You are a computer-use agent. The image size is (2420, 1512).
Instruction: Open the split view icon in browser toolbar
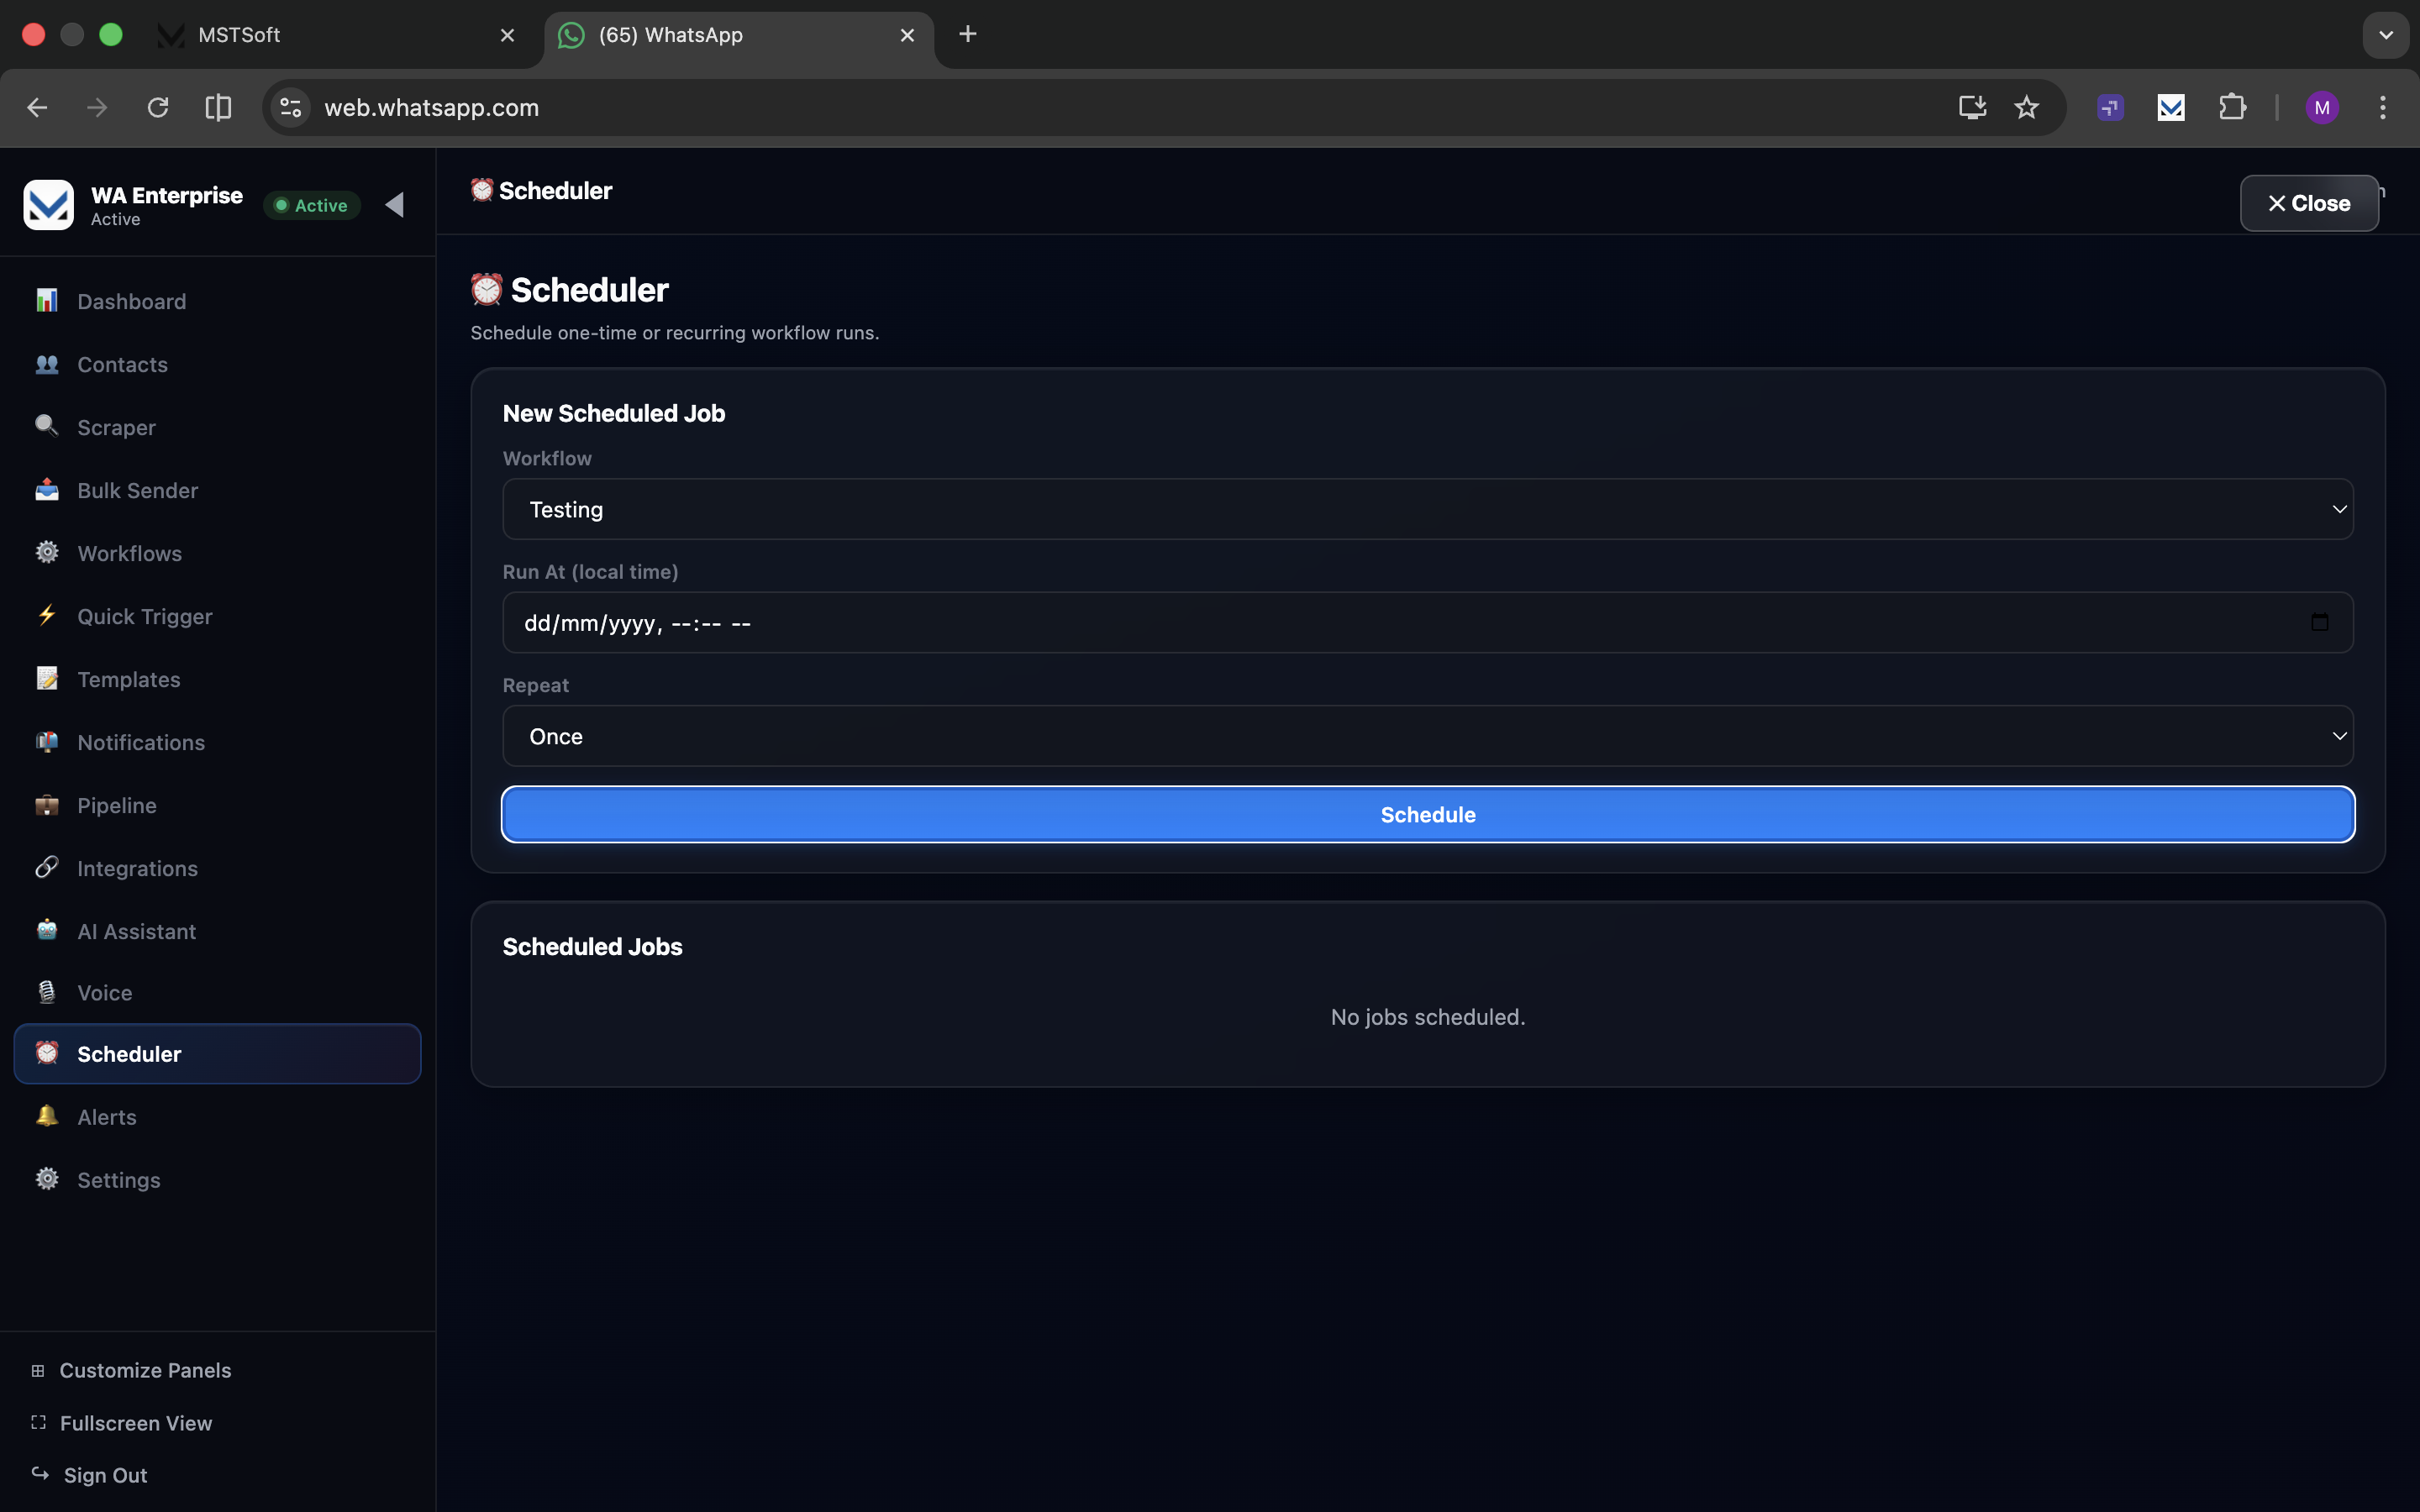[218, 107]
